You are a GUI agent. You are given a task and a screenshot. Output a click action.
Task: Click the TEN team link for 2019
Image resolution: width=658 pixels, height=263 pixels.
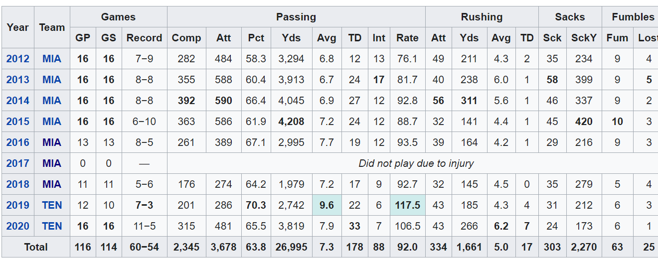[x=52, y=205]
